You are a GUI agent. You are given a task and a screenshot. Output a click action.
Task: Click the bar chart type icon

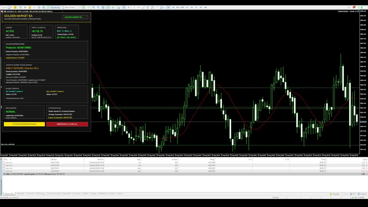point(79,7)
